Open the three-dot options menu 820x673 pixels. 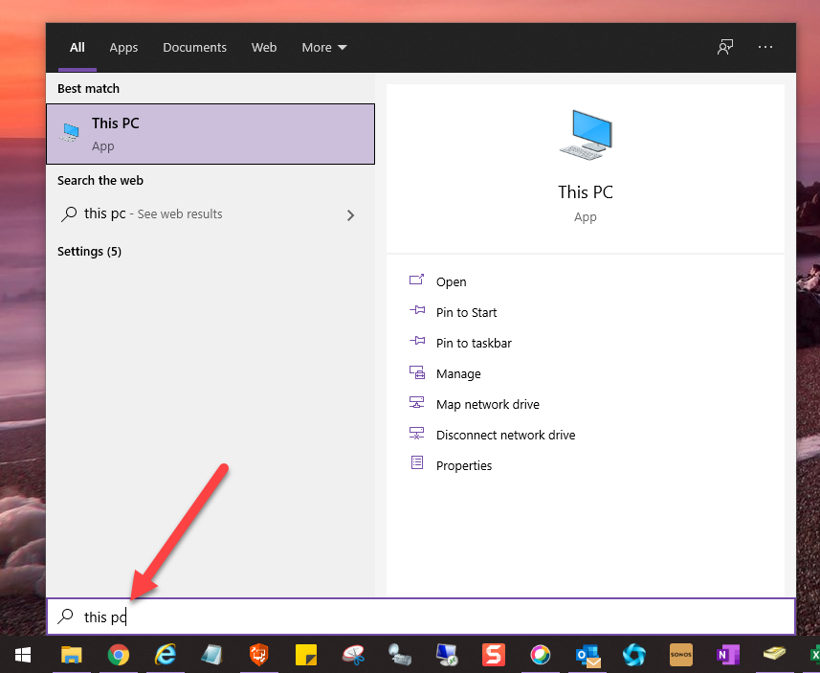765,47
